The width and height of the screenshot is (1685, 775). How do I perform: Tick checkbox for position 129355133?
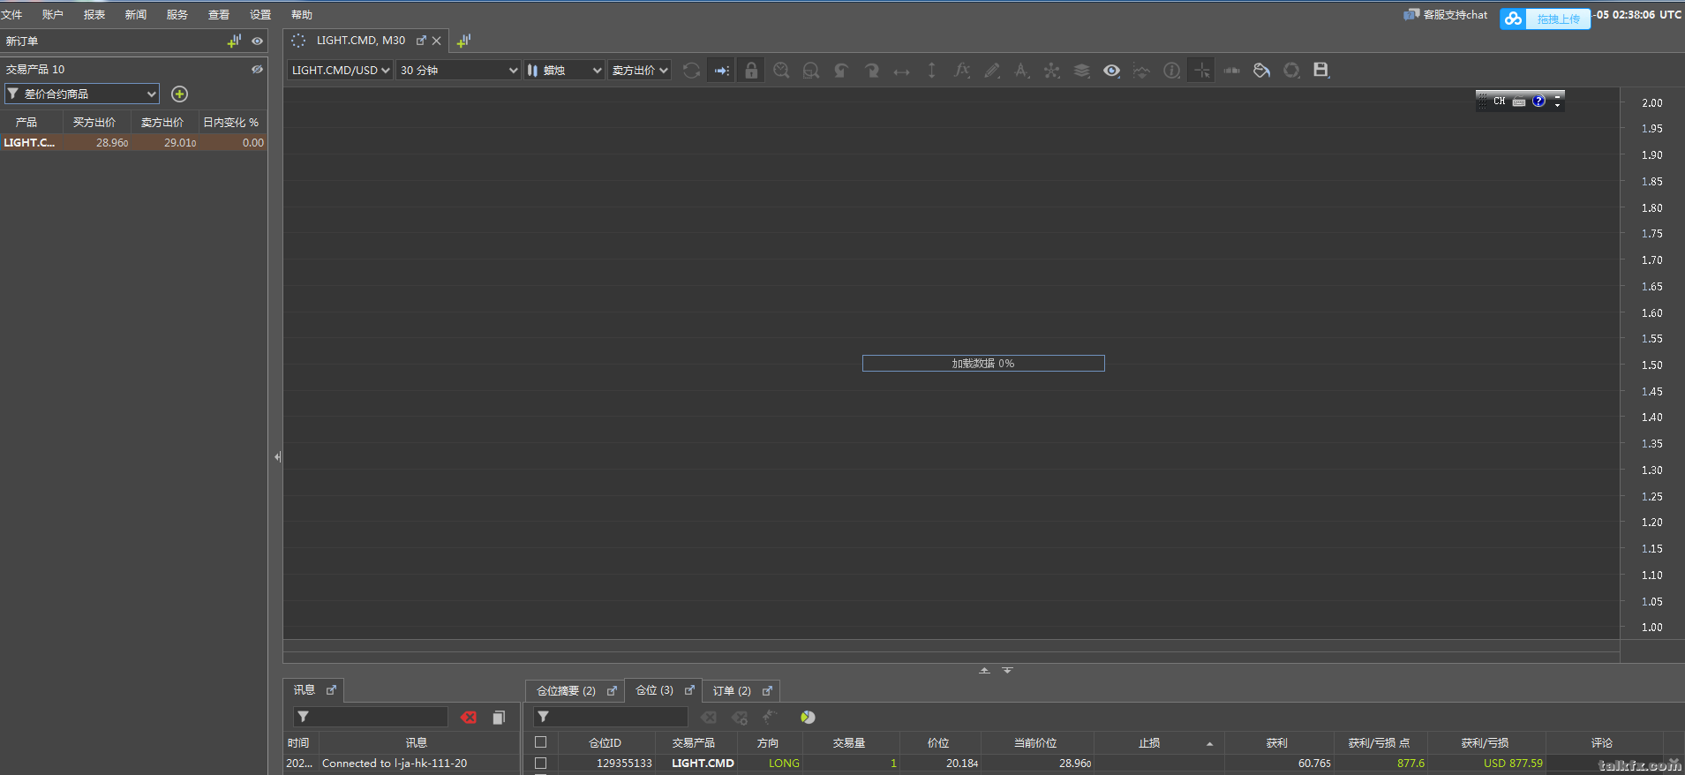click(x=541, y=763)
